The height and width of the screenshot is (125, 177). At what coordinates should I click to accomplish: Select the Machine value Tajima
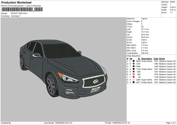pos(144,19)
